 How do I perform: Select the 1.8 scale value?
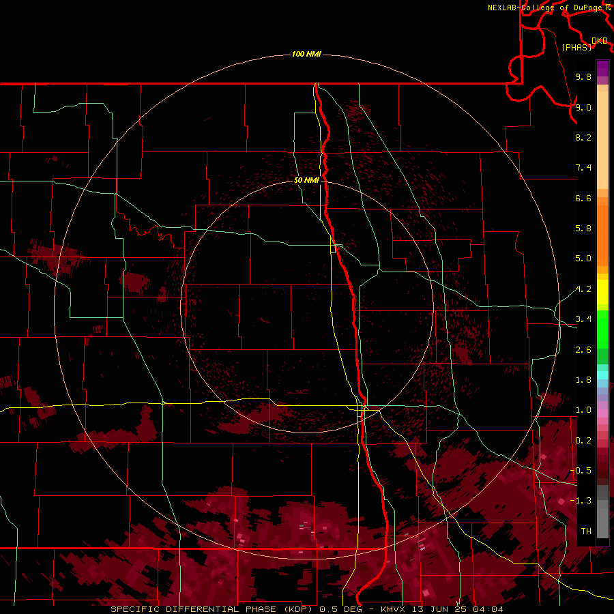tap(583, 380)
